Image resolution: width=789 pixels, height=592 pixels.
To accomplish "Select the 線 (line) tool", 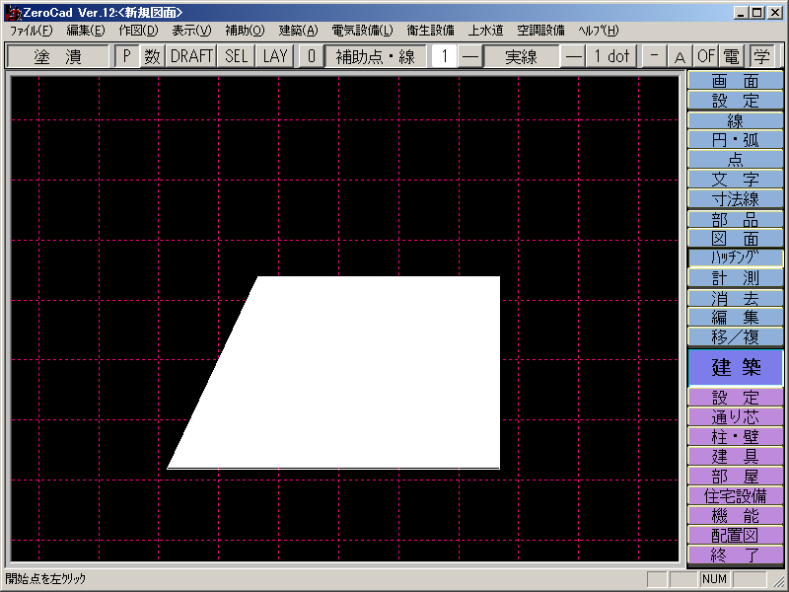I will [x=735, y=120].
